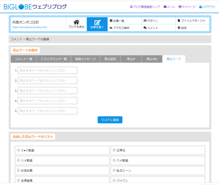The width and height of the screenshot is (219, 185).
Task: Click the home icon to view blog
Action: tap(76, 22)
